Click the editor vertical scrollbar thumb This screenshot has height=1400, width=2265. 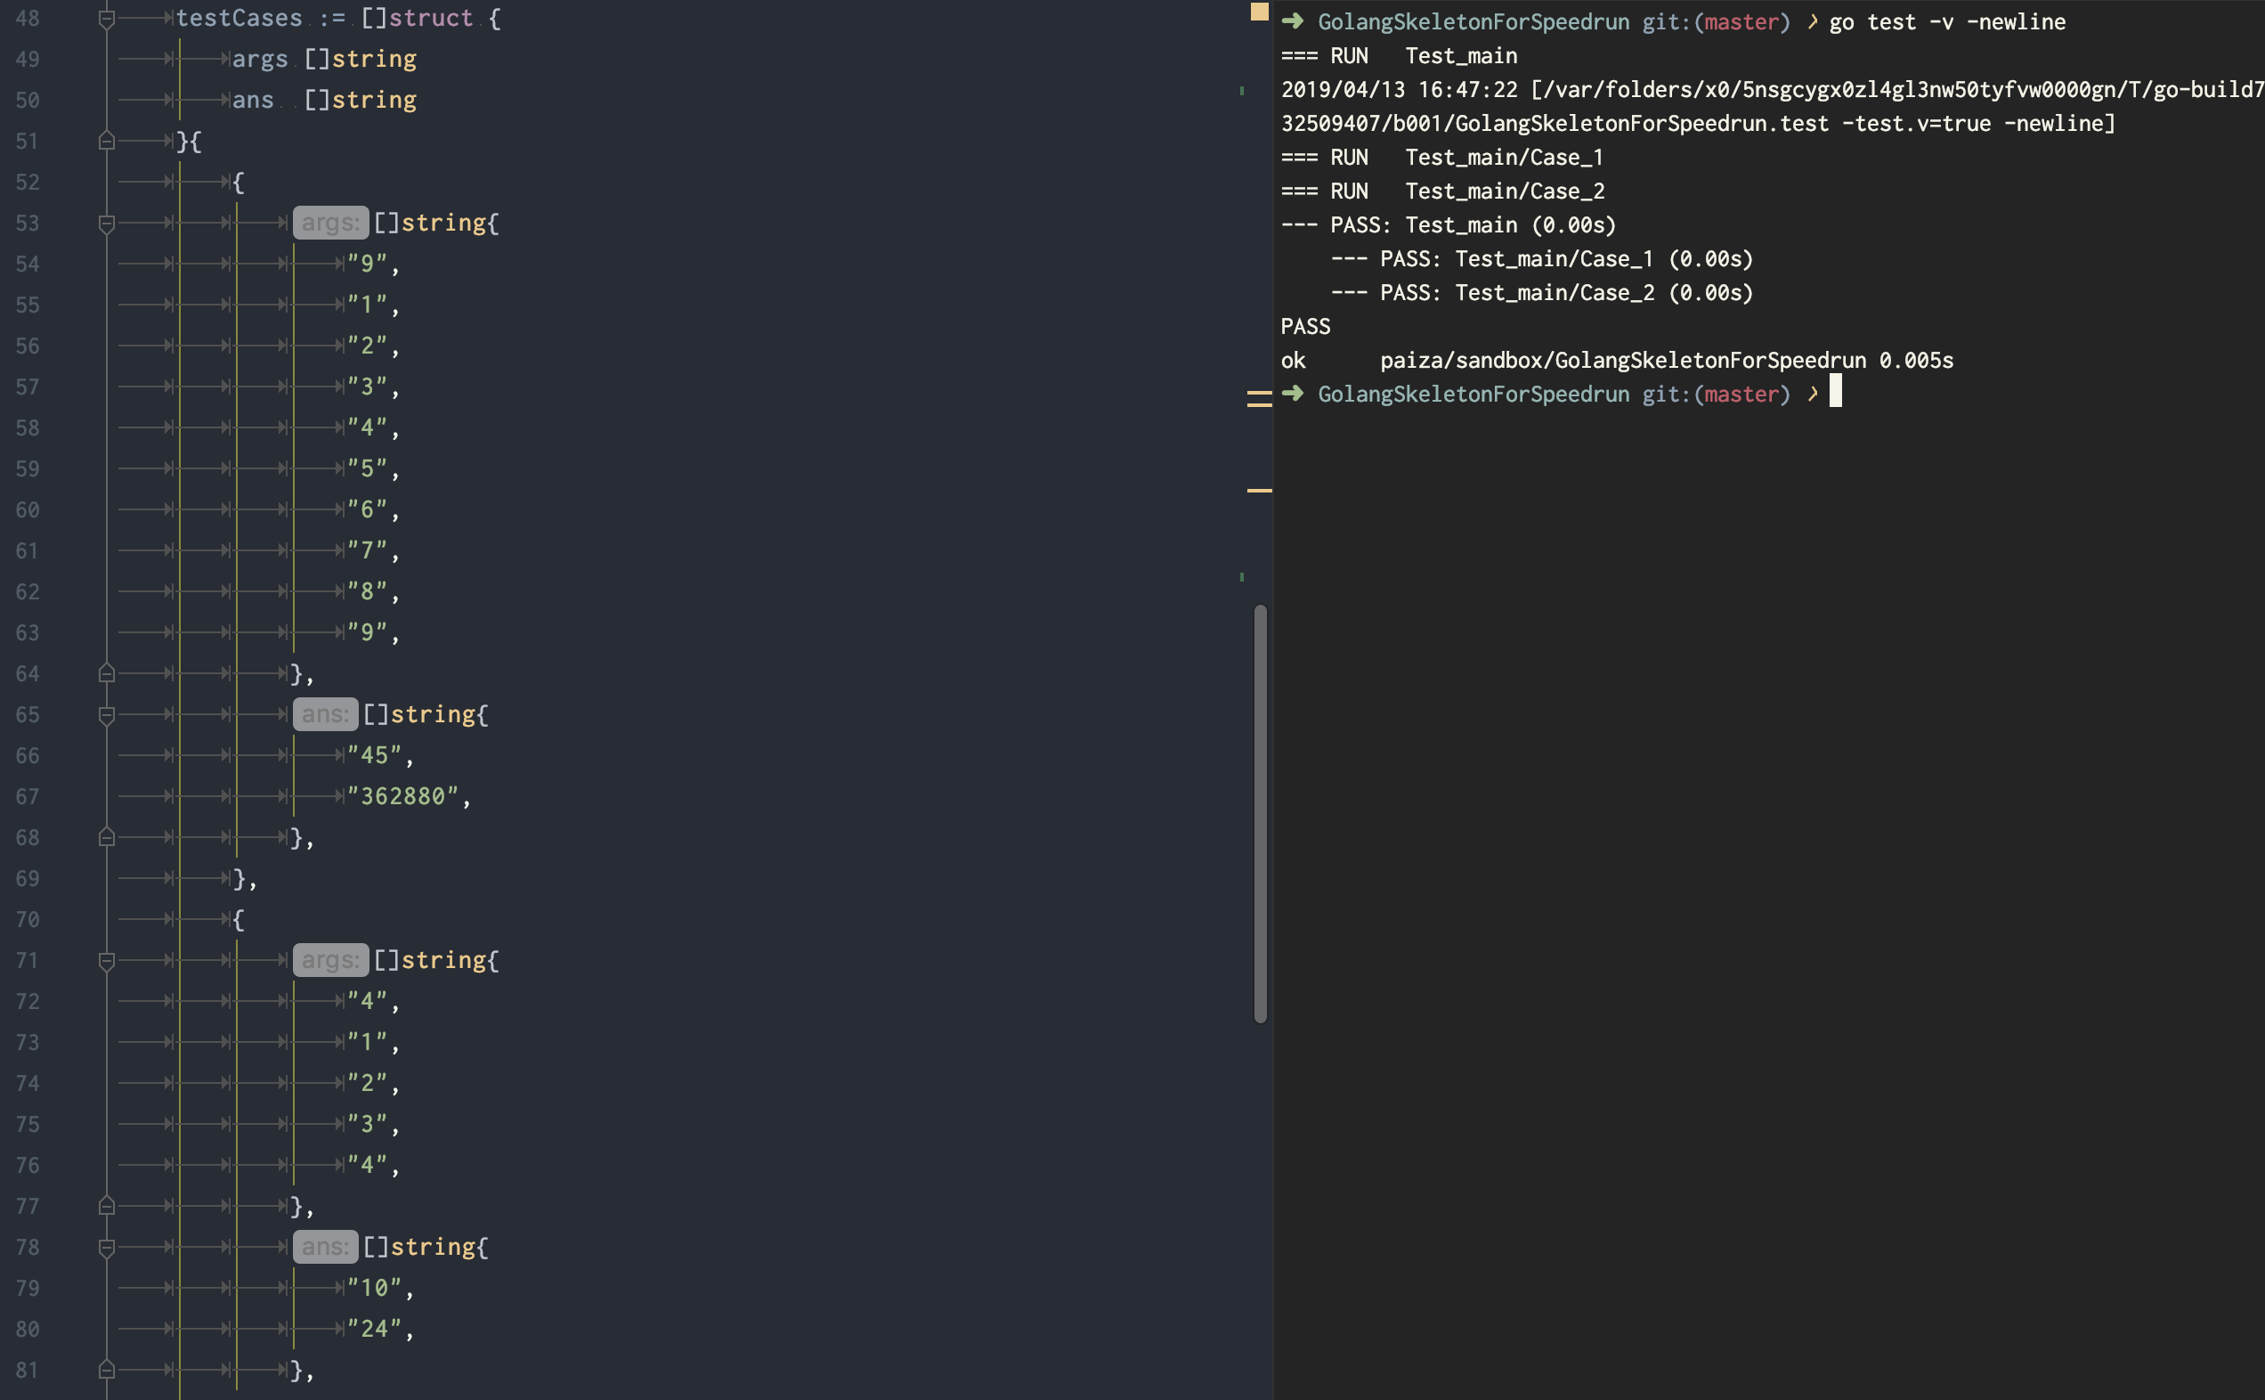pos(1260,813)
